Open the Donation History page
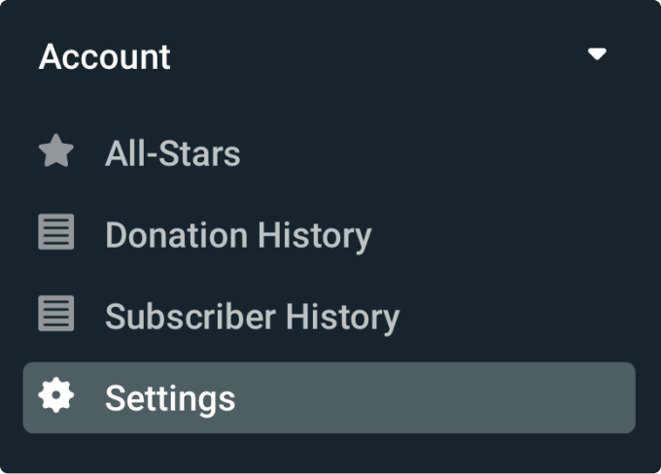Image resolution: width=661 pixels, height=474 pixels. [238, 235]
